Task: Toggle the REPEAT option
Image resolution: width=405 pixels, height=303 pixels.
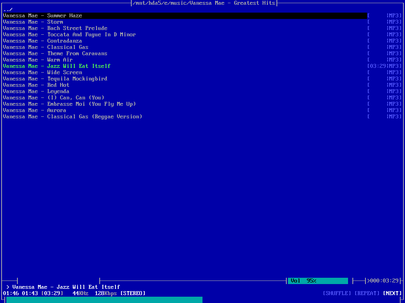Action: (x=367, y=293)
